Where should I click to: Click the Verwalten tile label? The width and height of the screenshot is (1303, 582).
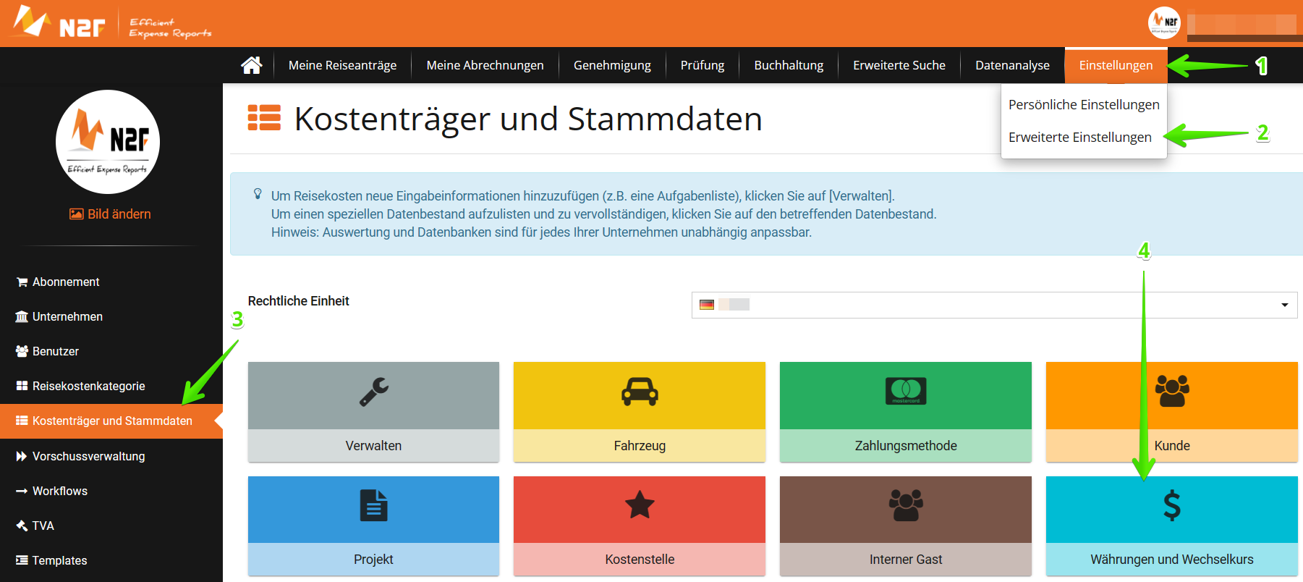click(x=373, y=446)
